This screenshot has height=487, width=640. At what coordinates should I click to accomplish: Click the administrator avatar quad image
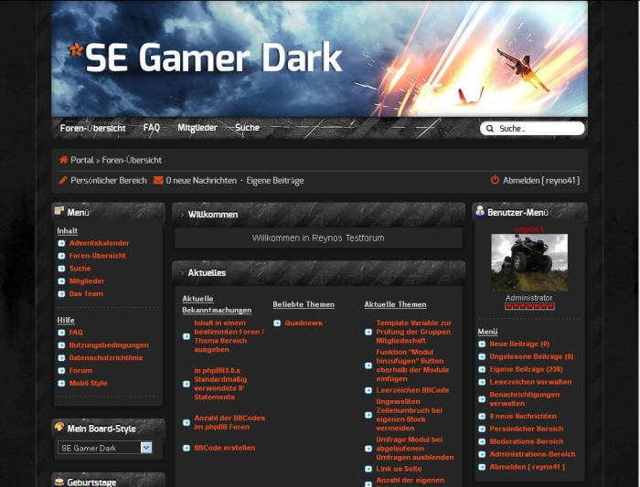coord(529,262)
